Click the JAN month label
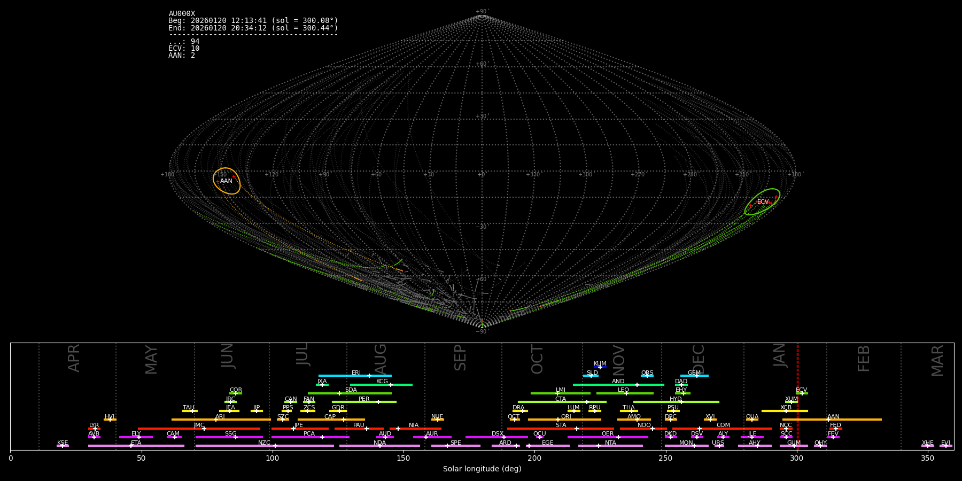Viewport: 962px width, 481px height. click(780, 355)
